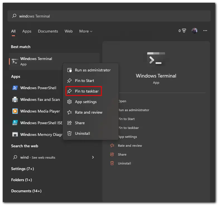220x207 pixels.
Task: Click the Windows PowerShell icon
Action: pos(15,88)
